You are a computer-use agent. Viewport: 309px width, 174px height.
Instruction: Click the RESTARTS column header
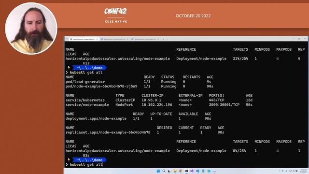click(x=191, y=77)
